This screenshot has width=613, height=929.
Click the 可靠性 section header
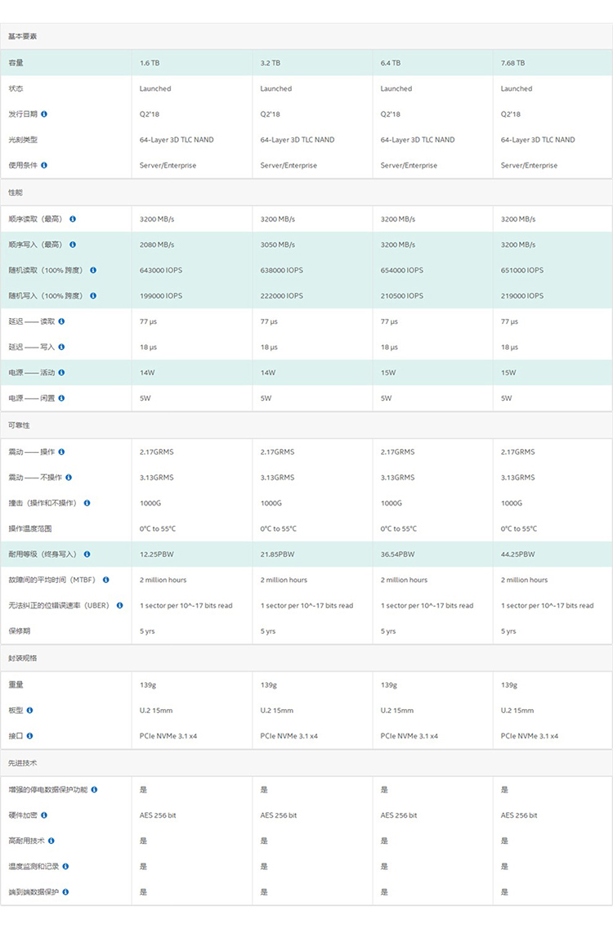point(306,425)
